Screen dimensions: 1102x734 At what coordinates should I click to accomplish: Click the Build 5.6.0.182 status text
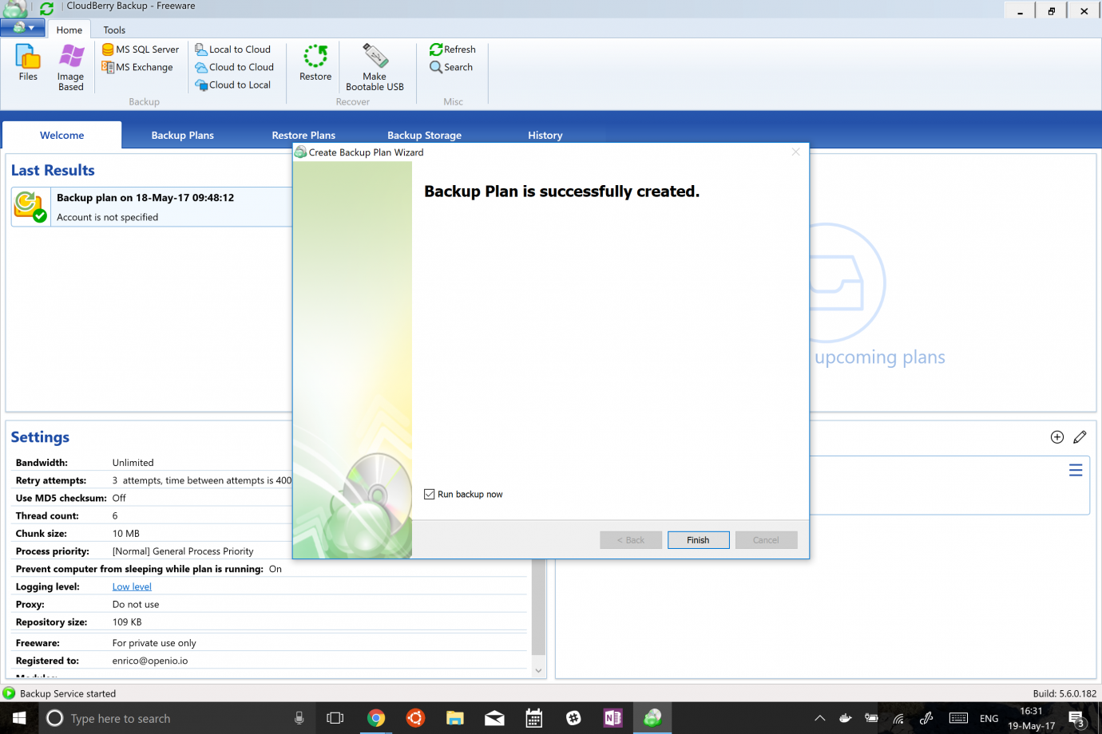click(1064, 693)
